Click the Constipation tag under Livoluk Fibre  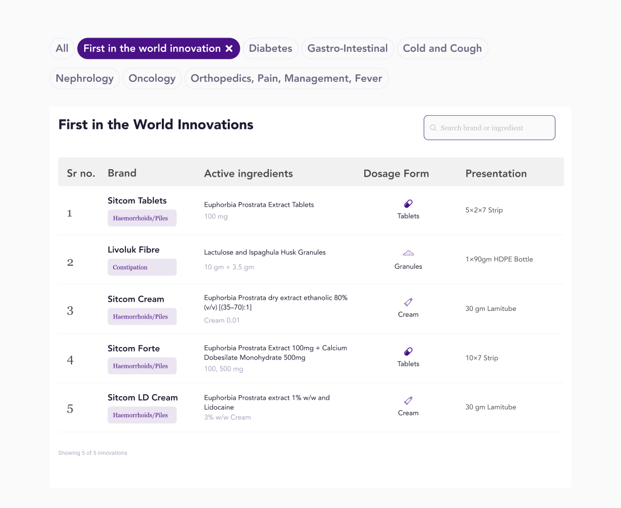pos(142,267)
